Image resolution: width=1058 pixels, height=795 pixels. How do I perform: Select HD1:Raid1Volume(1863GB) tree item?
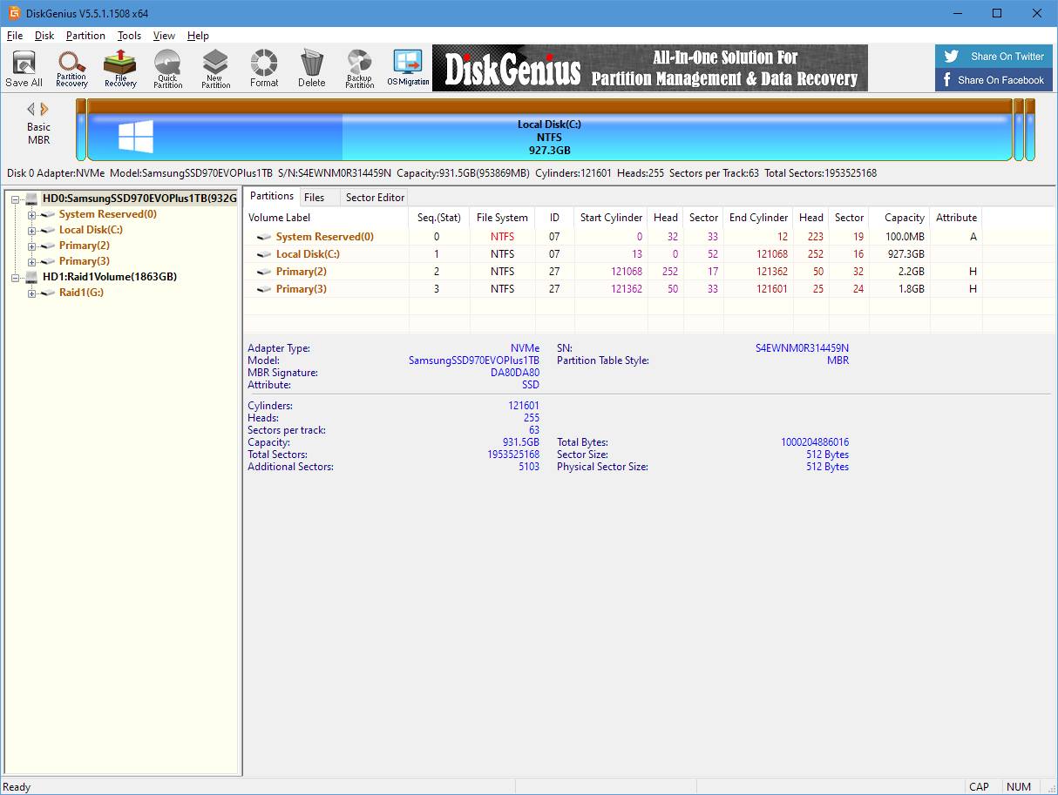click(110, 277)
